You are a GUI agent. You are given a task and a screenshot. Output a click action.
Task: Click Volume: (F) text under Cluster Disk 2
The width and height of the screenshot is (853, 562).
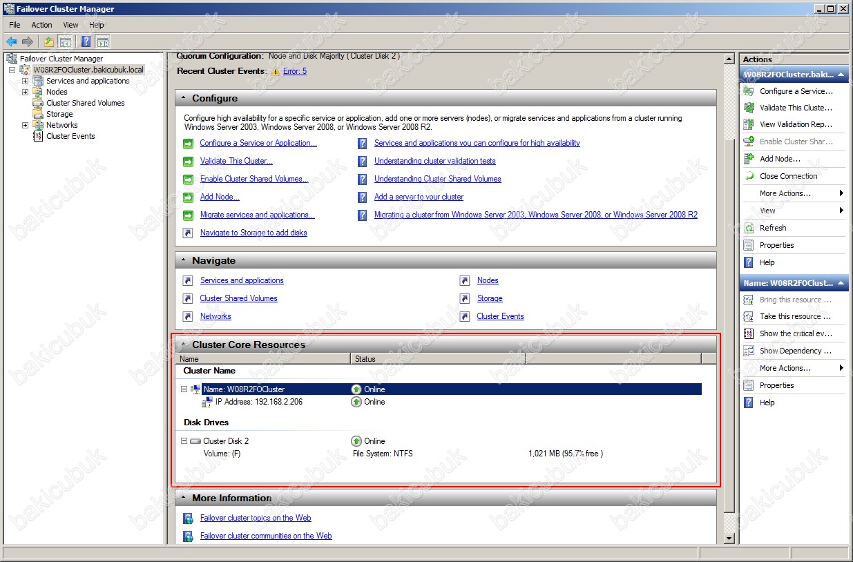coord(222,454)
